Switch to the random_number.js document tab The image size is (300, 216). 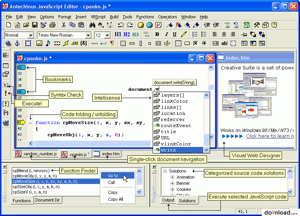36,154
